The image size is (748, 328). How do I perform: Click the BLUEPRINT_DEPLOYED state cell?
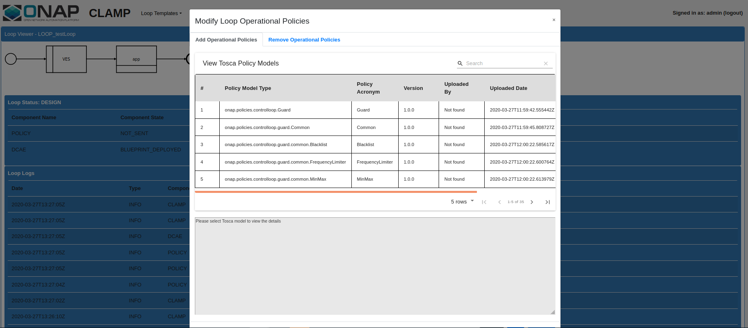(150, 150)
